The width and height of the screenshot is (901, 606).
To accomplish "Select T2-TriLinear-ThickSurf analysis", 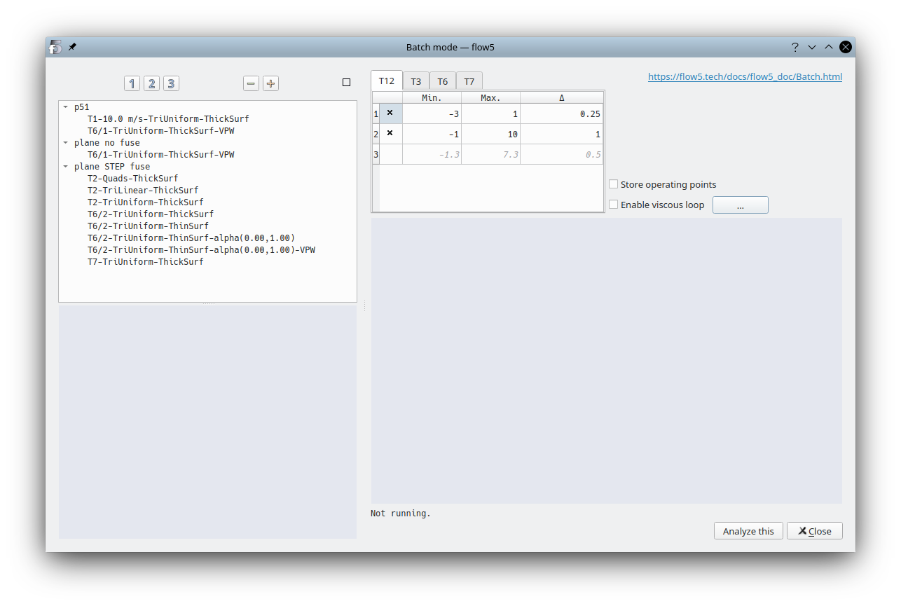I will tap(143, 191).
